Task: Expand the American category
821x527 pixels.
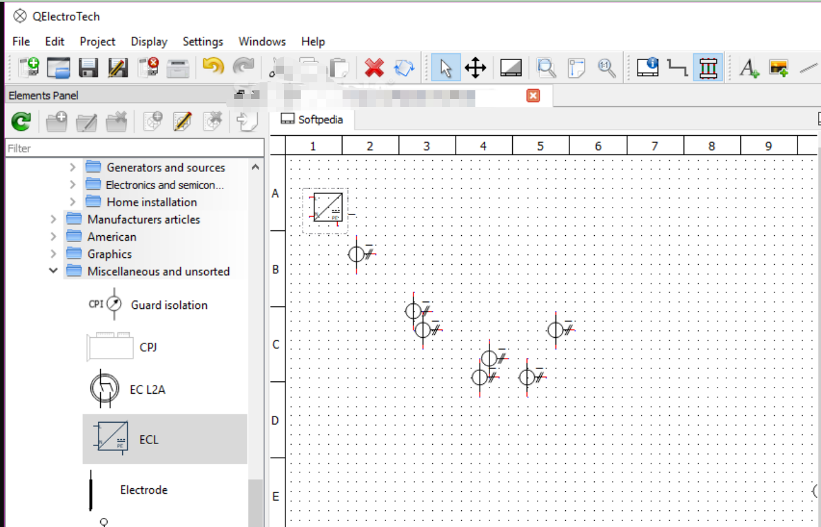Action: pyautogui.click(x=53, y=236)
